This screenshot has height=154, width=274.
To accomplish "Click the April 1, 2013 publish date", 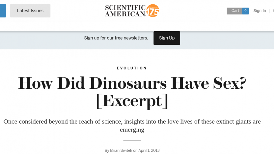I will coord(149,150).
